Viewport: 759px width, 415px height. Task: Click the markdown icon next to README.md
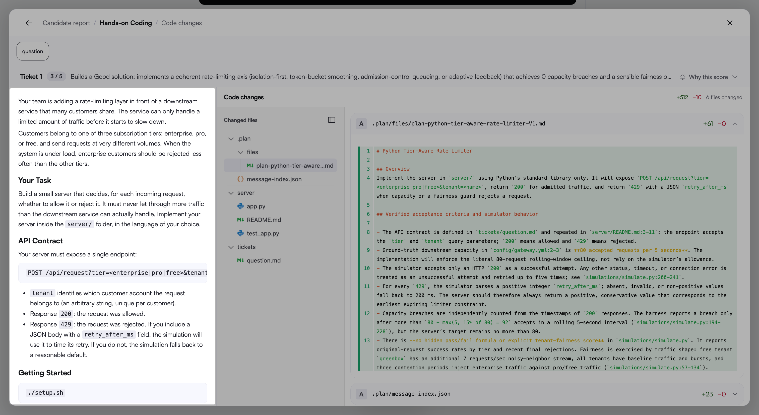240,220
